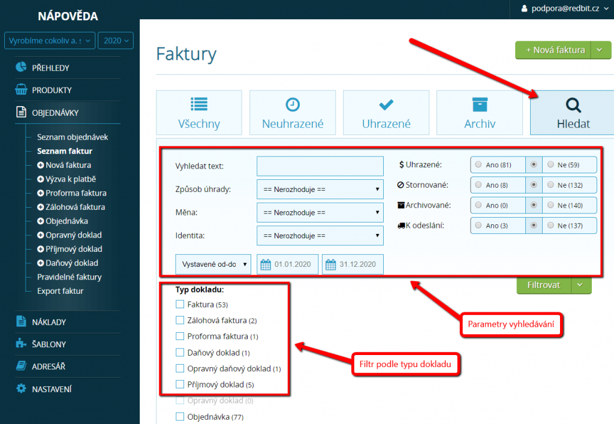
Task: Switch to the Všechny tab
Action: pyautogui.click(x=199, y=113)
